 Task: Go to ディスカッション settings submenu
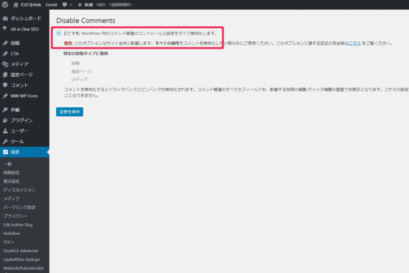(19, 190)
